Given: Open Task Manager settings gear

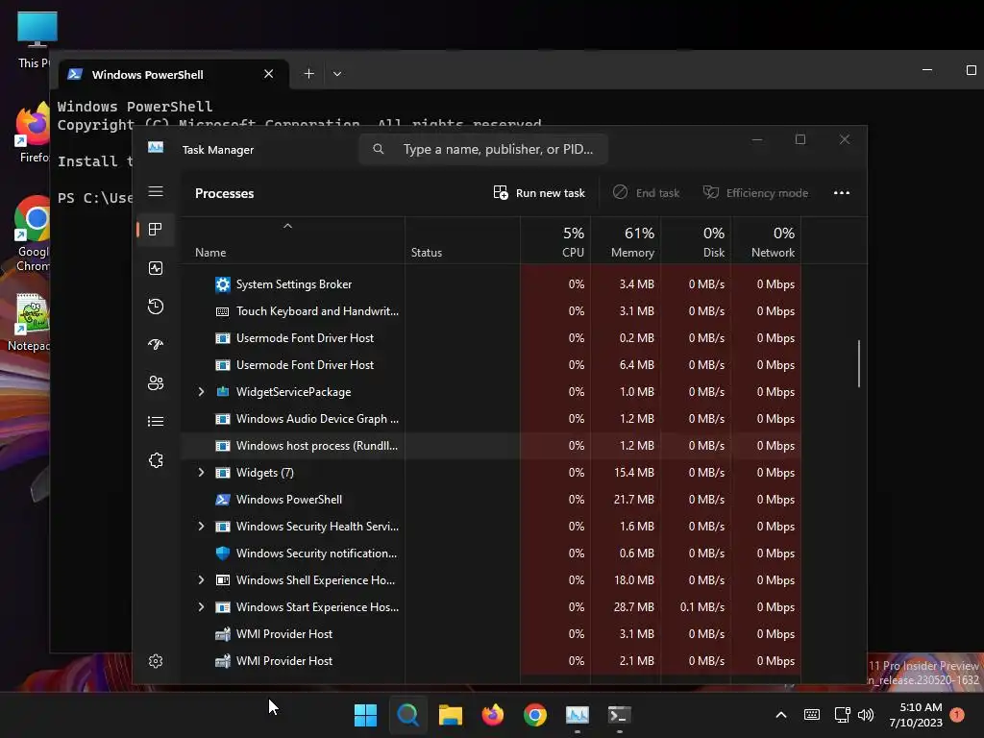Looking at the screenshot, I should tap(156, 661).
